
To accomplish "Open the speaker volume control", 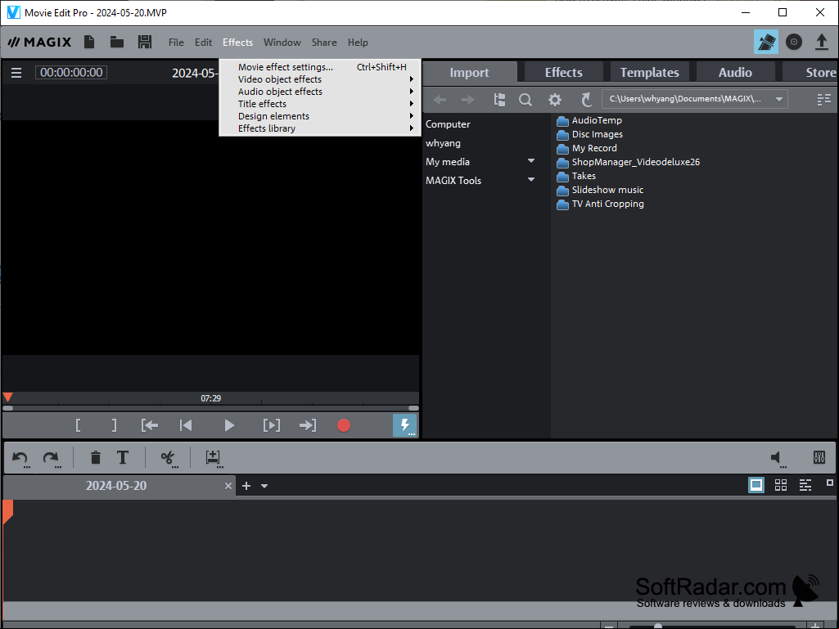I will tap(777, 458).
